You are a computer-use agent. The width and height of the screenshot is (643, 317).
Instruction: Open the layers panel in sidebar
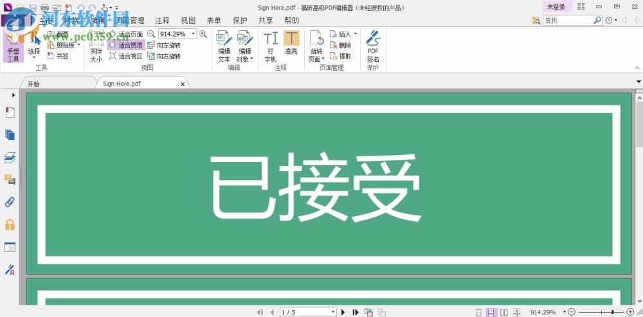pyautogui.click(x=10, y=158)
